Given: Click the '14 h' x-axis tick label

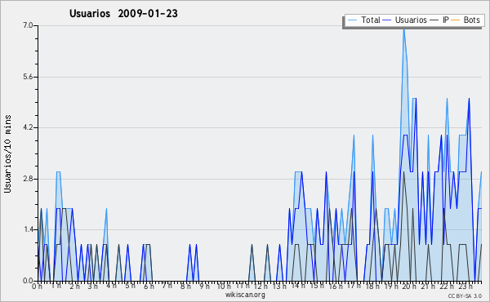Looking at the screenshot, I should tap(298, 286).
